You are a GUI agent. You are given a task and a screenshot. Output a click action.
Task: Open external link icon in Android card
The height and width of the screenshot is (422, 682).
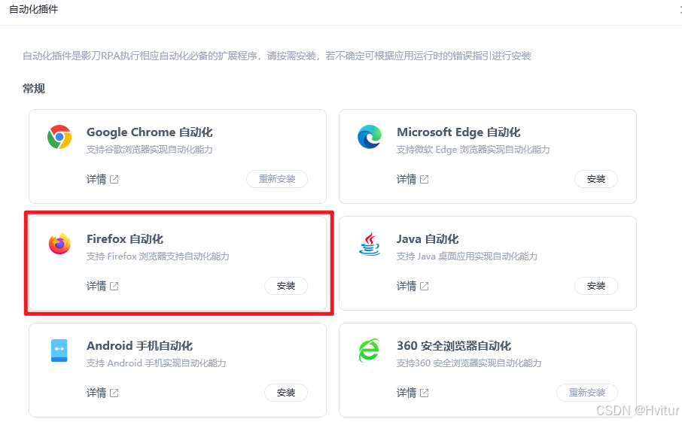pyautogui.click(x=114, y=393)
